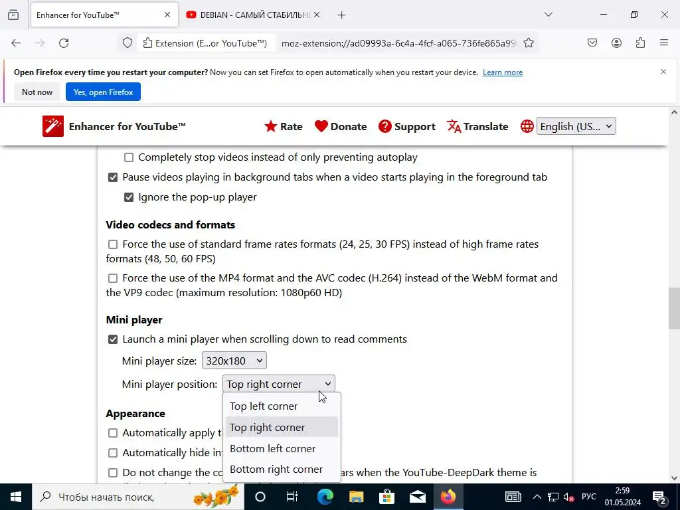The height and width of the screenshot is (510, 680).
Task: Open new tab with plus button
Action: [342, 15]
